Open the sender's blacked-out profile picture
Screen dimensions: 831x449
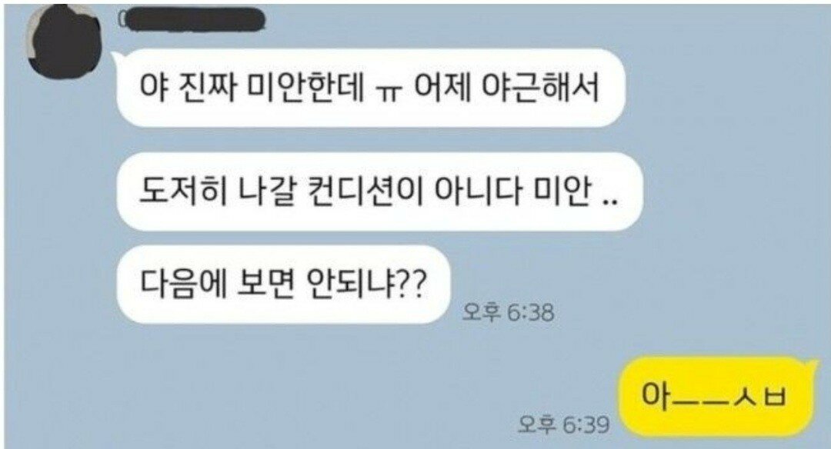click(x=65, y=42)
